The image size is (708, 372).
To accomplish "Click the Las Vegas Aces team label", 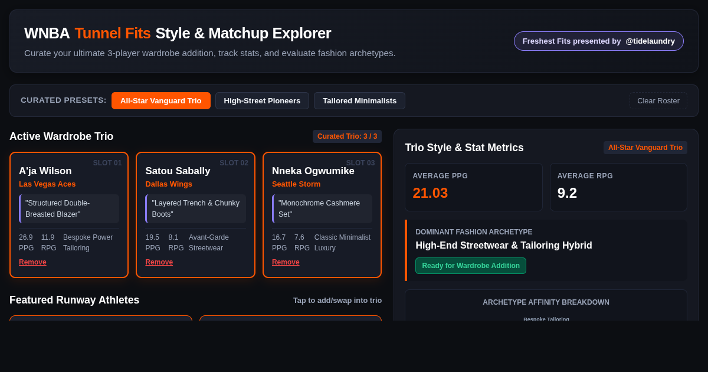I will [x=47, y=184].
